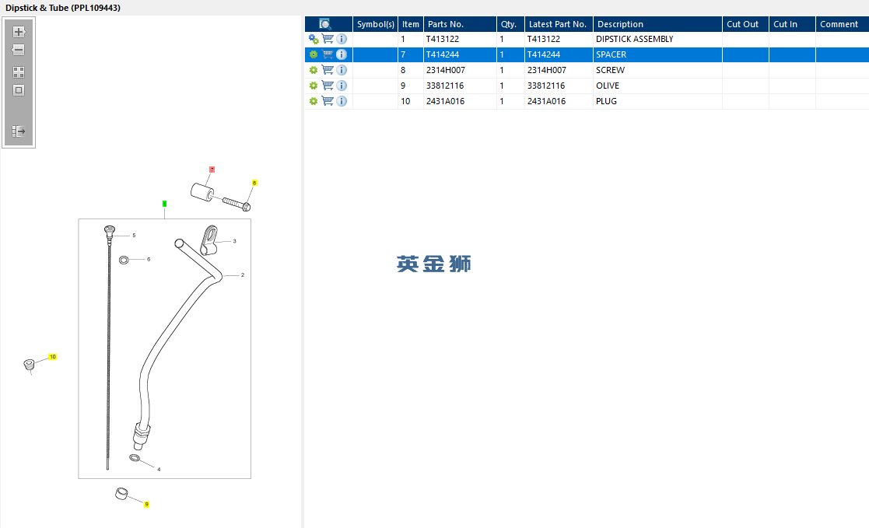The width and height of the screenshot is (869, 528).
Task: Add OLIVE 33812116 to cart
Action: (328, 86)
